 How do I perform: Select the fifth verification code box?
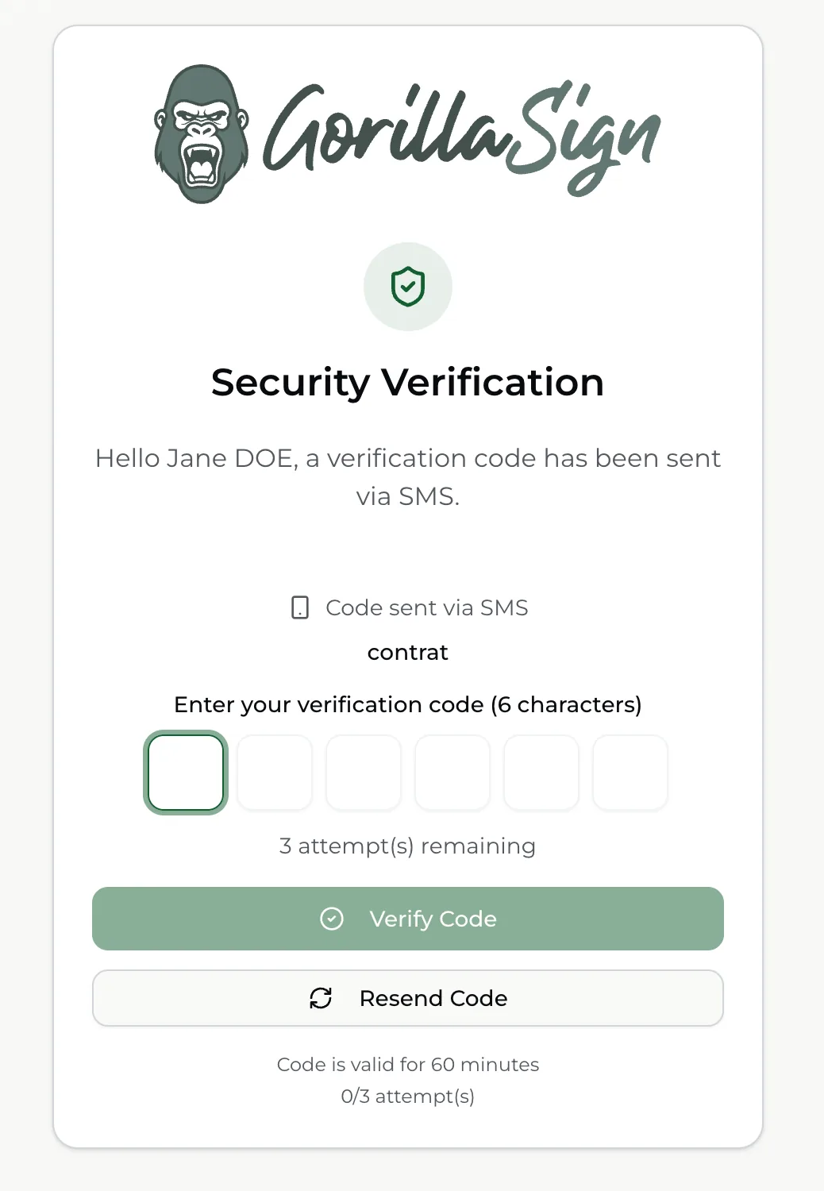pos(541,773)
